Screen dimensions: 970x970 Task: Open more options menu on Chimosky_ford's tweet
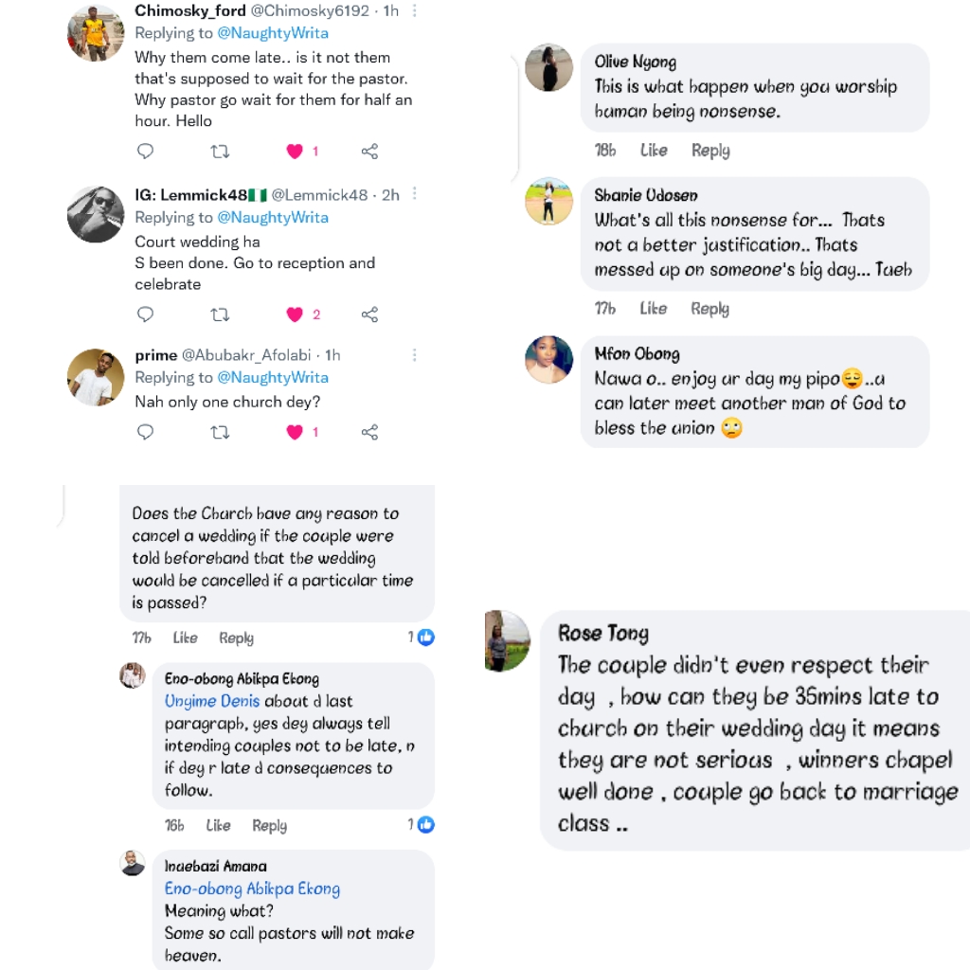click(x=415, y=12)
